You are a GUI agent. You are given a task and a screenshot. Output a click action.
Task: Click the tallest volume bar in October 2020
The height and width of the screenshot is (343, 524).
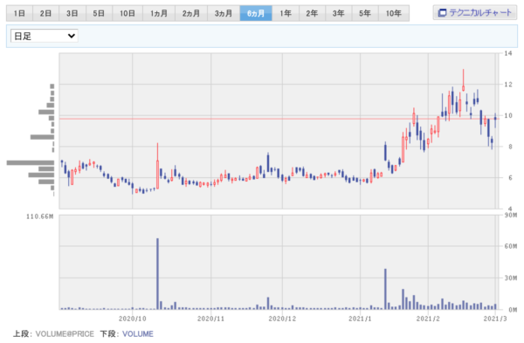tap(158, 273)
